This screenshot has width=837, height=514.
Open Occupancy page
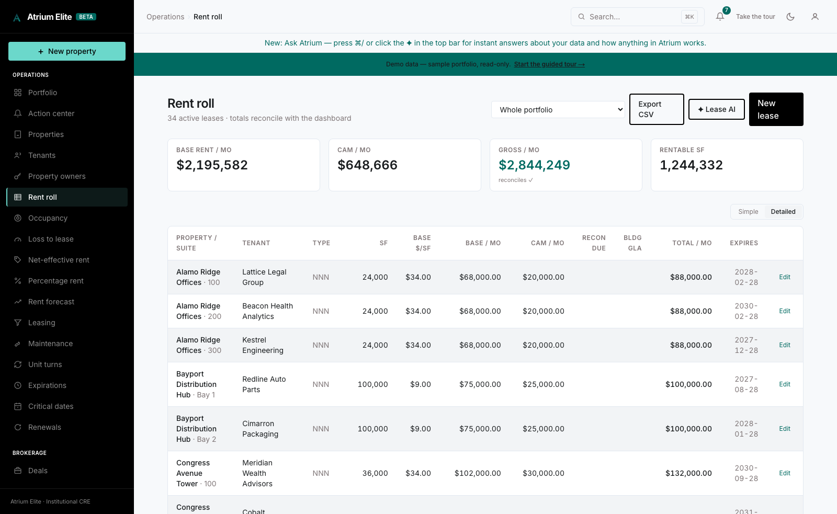point(67,218)
